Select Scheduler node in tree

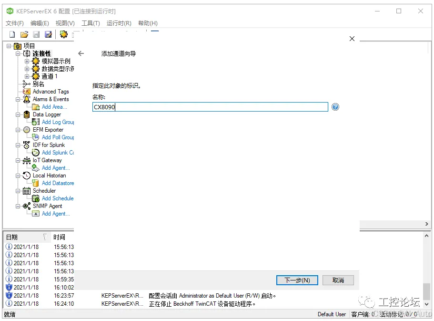point(44,190)
